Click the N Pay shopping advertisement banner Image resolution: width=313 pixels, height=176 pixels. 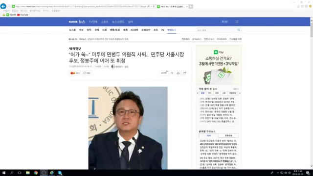pyautogui.click(x=219, y=65)
